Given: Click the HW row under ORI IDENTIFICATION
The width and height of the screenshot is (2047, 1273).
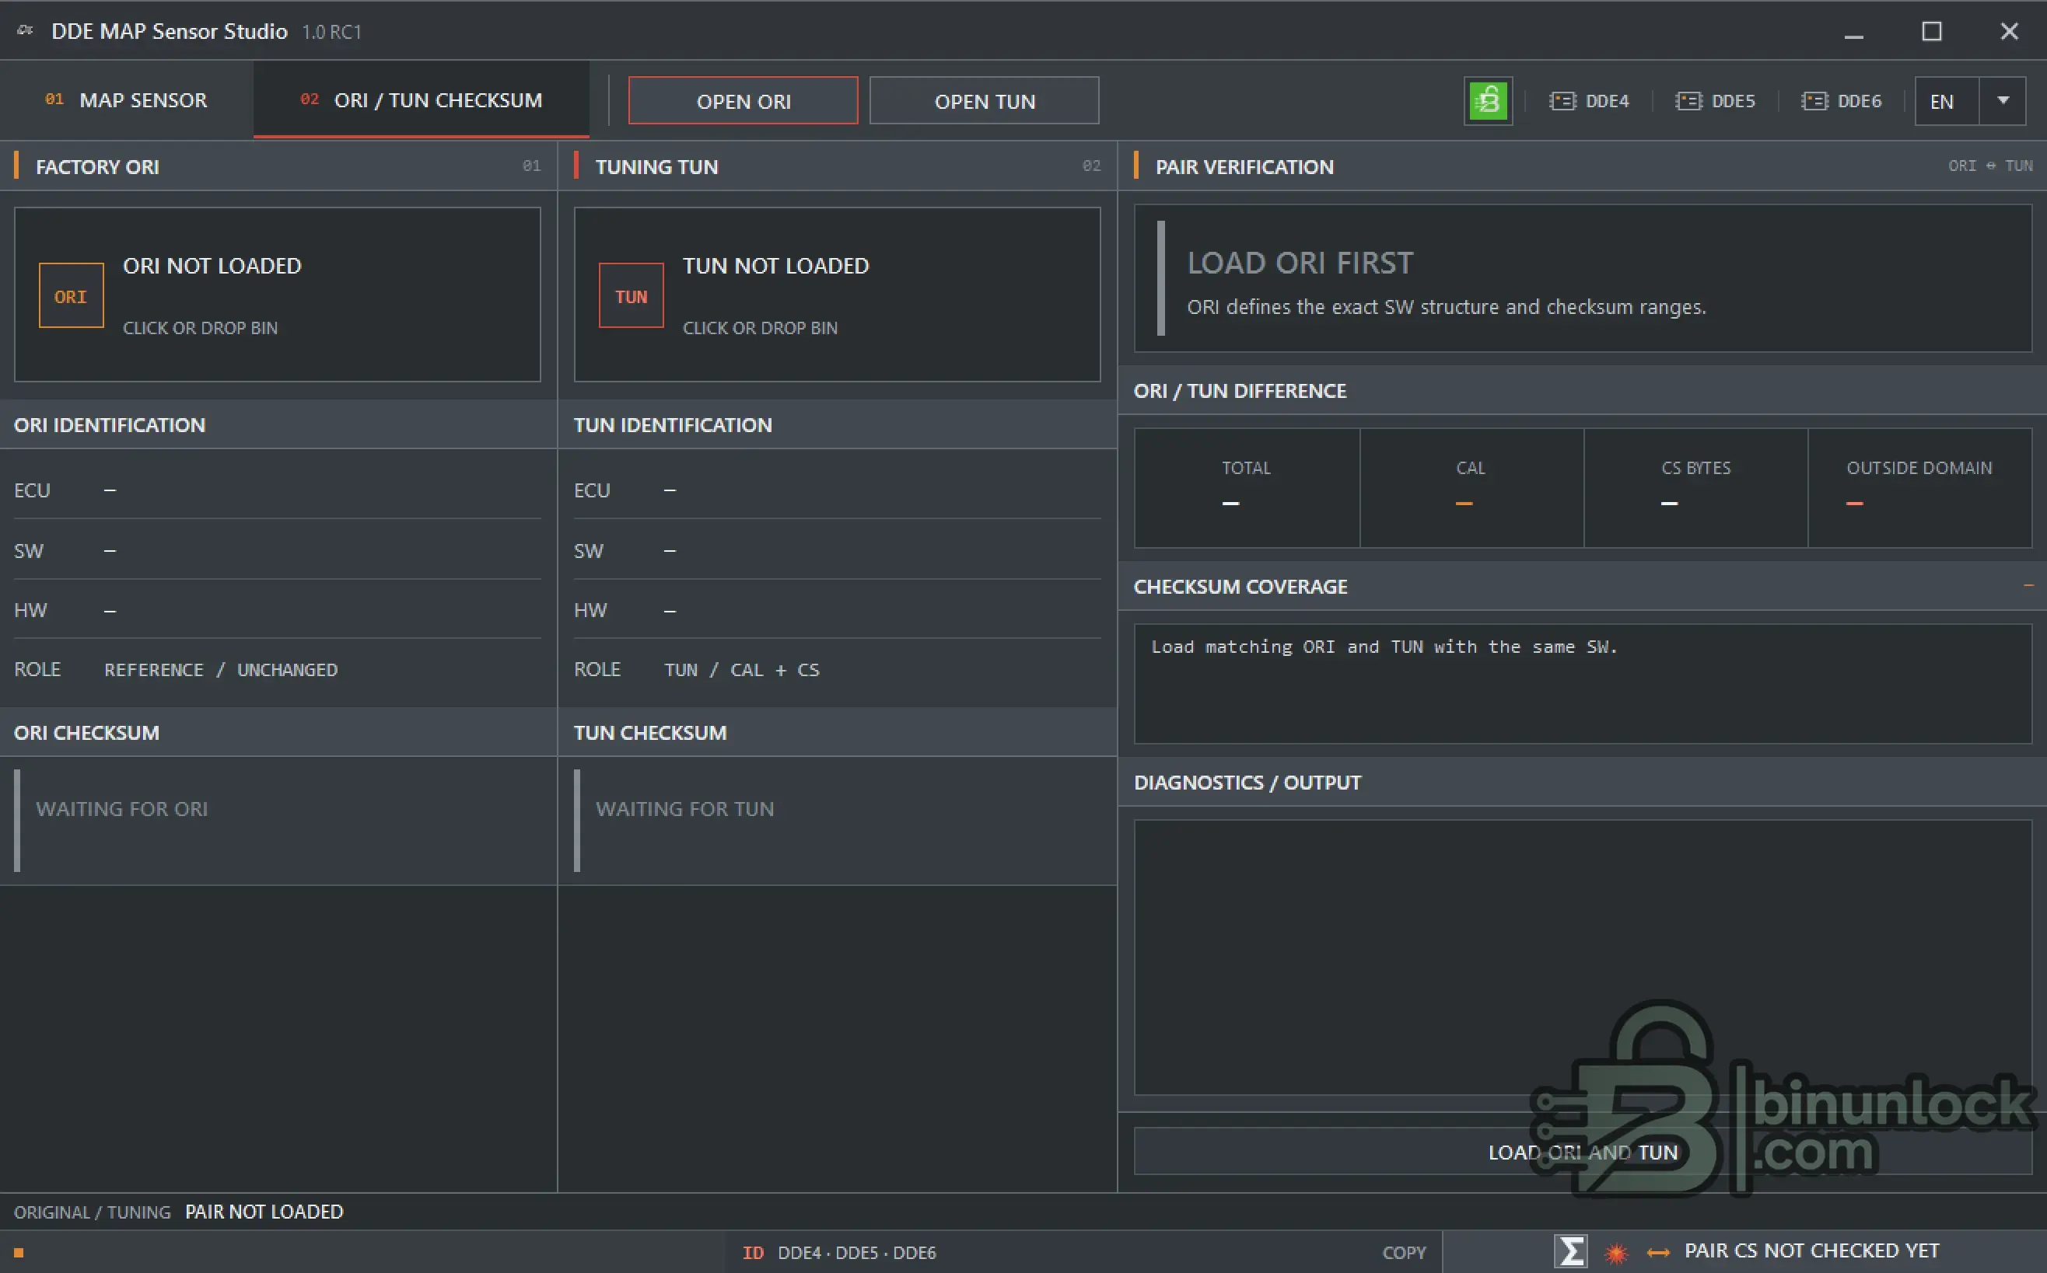Looking at the screenshot, I should [277, 609].
